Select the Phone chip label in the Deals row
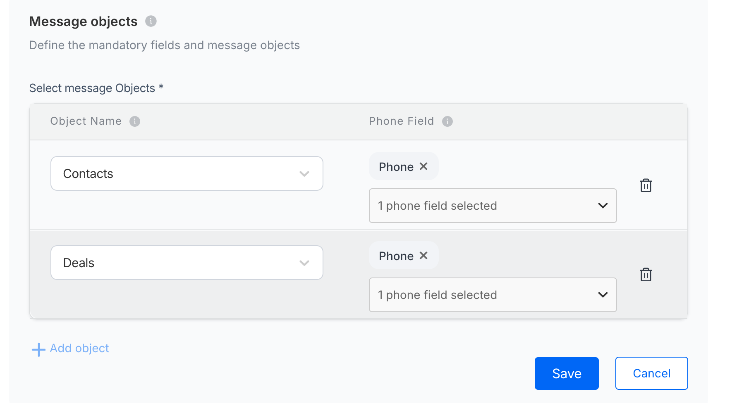The height and width of the screenshot is (403, 732). (396, 256)
